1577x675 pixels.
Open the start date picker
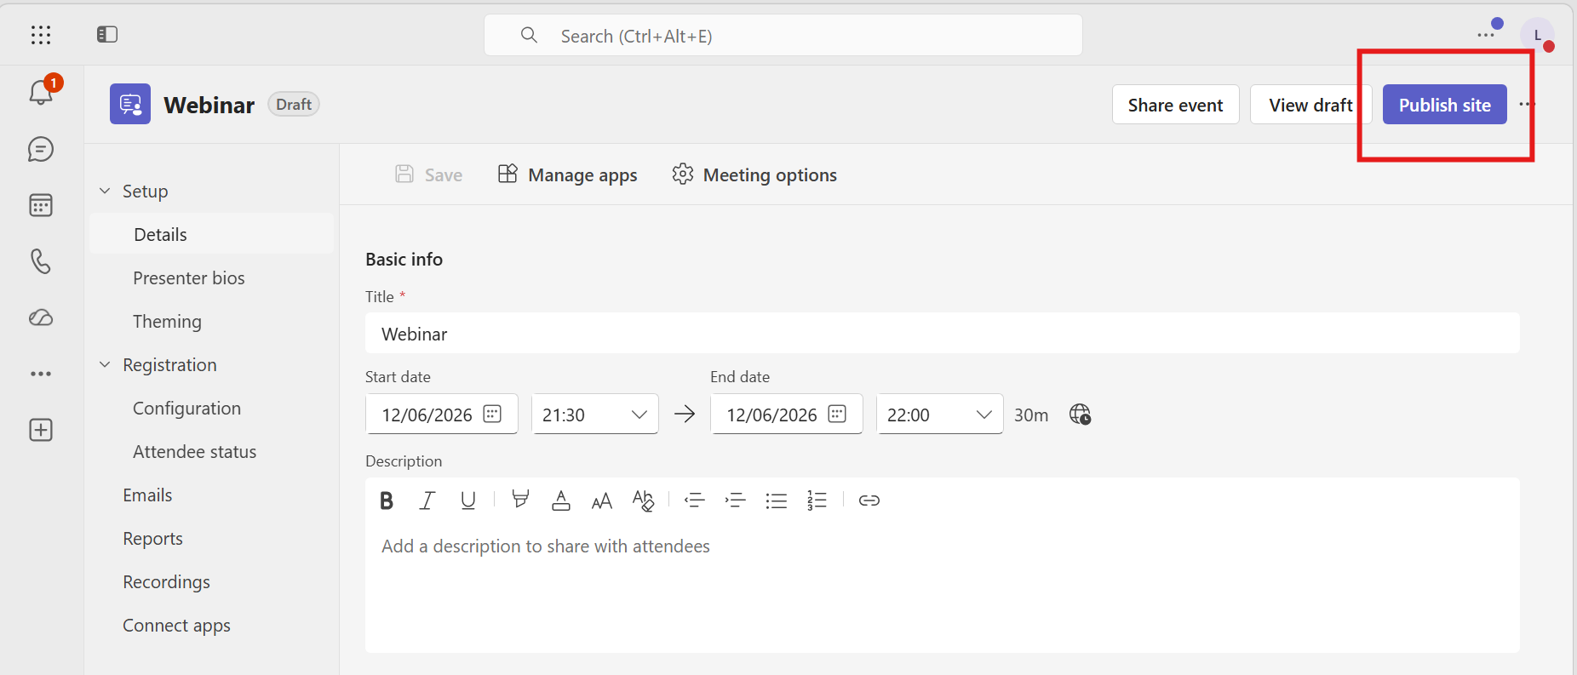click(492, 414)
